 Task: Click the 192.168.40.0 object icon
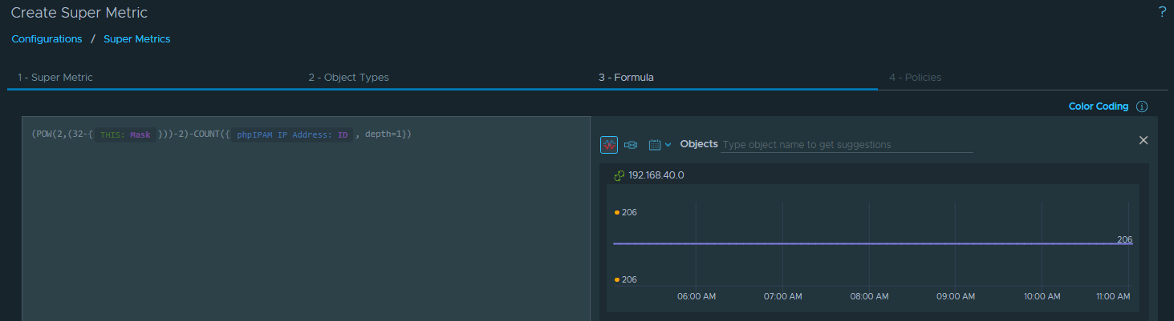click(x=619, y=175)
